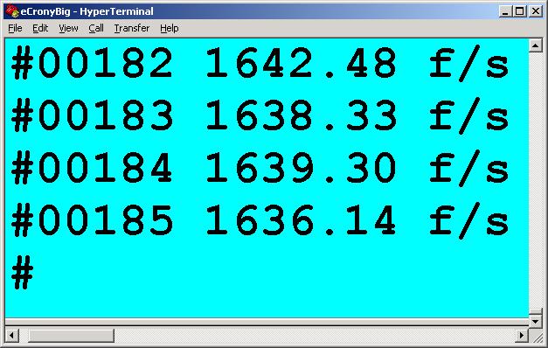
Task: Open the Edit menu
Action: 40,28
